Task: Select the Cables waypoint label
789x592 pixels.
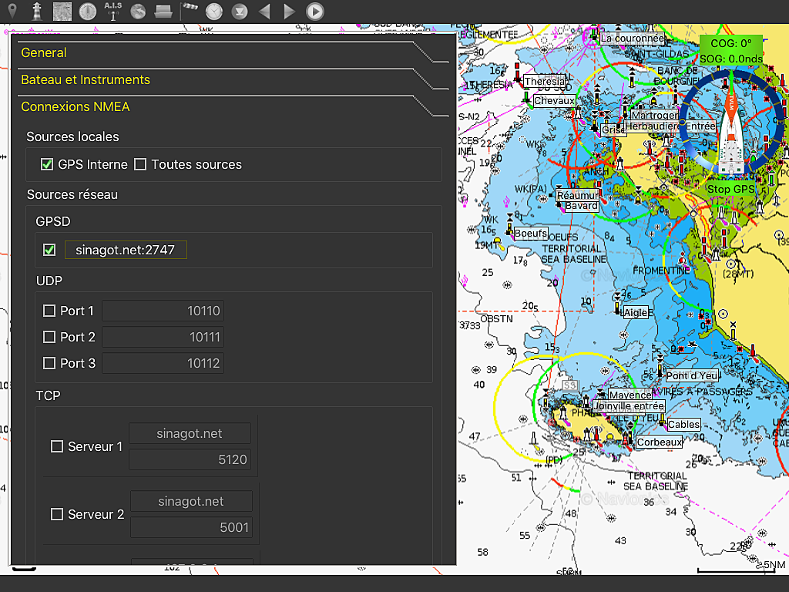Action: click(683, 425)
